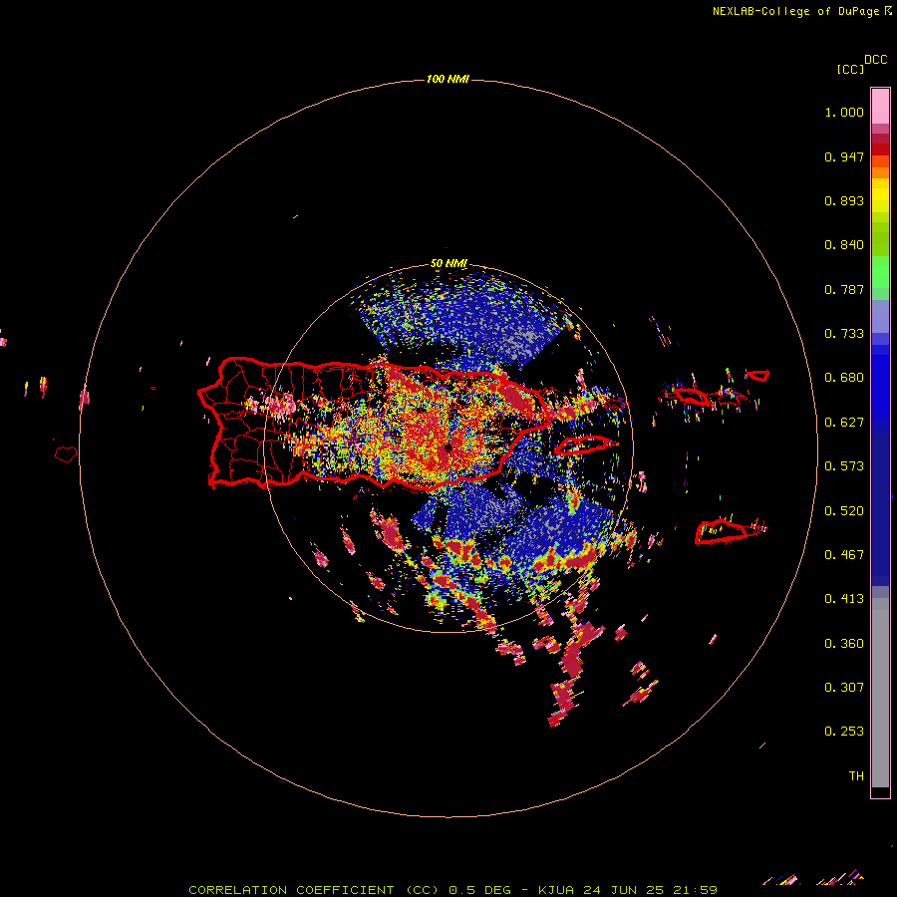Click the 0.520 scale value
Screen dimensions: 897x897
tap(844, 511)
